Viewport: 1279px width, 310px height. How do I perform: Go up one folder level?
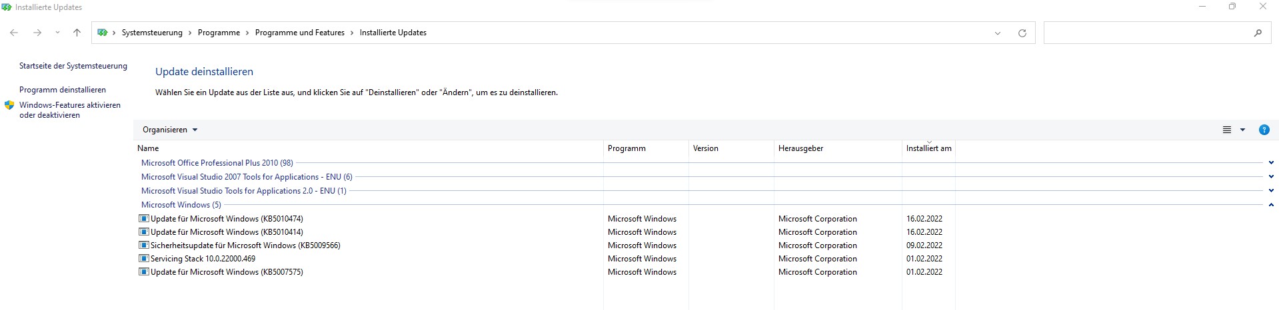point(77,33)
